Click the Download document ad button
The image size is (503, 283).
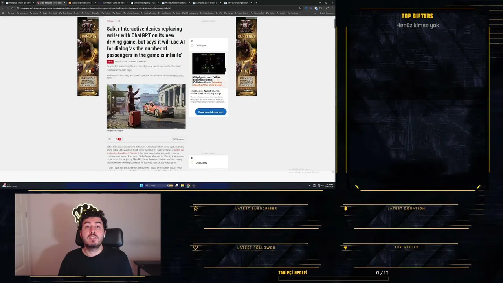(211, 112)
